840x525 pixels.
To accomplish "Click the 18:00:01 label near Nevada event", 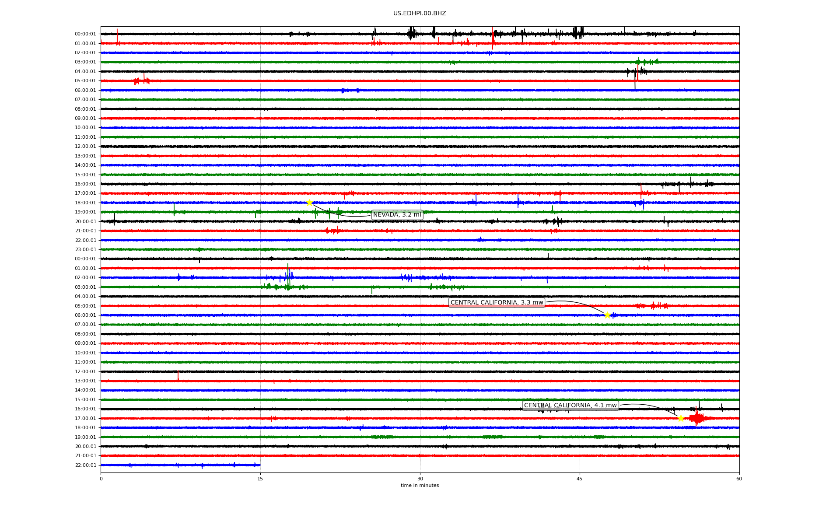I will point(85,203).
